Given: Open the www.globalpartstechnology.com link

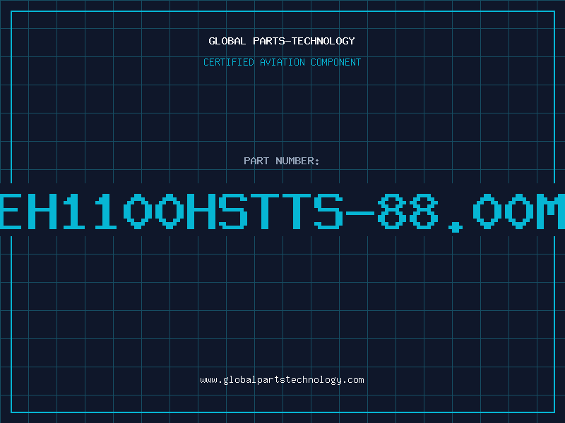Looking at the screenshot, I should pyautogui.click(x=282, y=380).
